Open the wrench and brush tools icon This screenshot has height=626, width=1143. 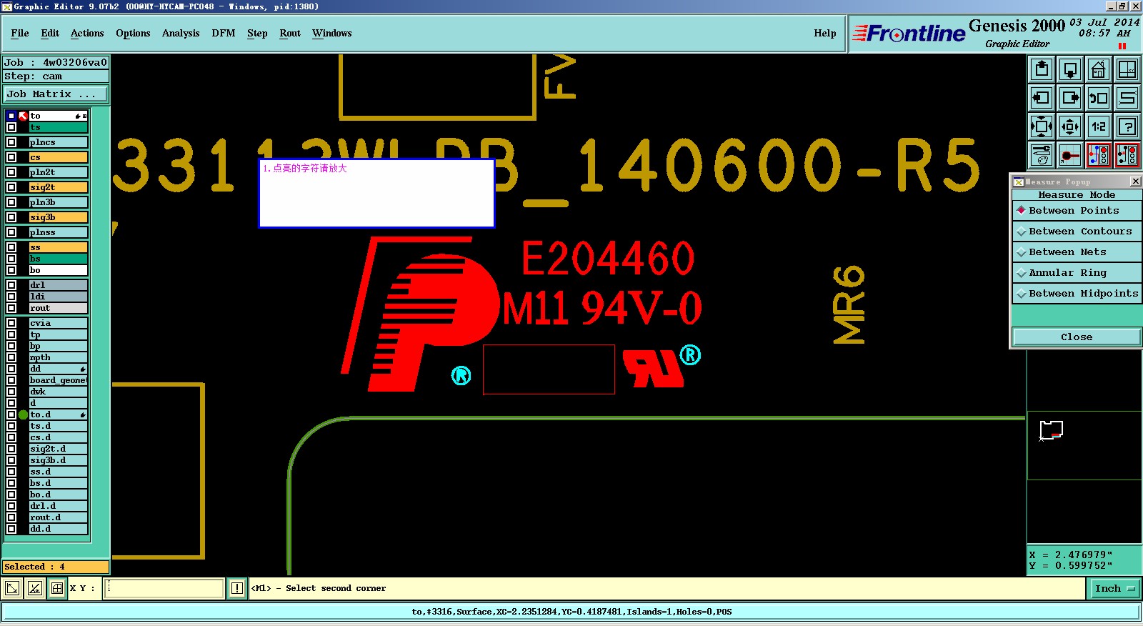(1042, 155)
